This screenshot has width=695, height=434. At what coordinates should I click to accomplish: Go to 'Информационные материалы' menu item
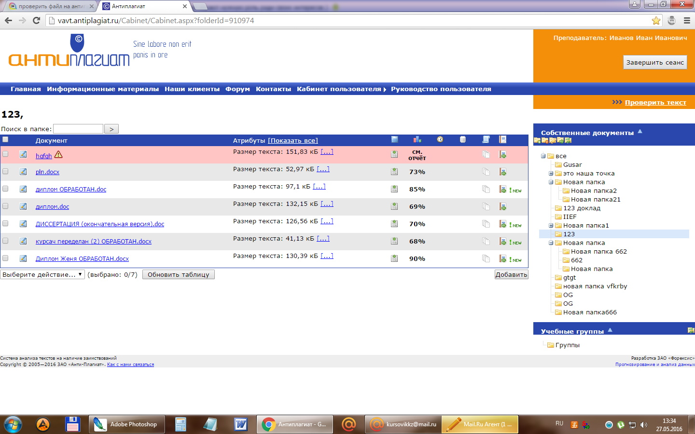(102, 89)
